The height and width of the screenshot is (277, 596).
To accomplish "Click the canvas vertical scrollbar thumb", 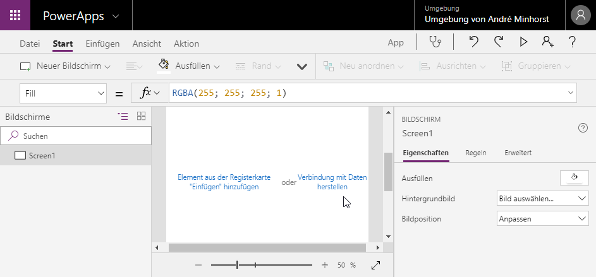I will (x=387, y=172).
